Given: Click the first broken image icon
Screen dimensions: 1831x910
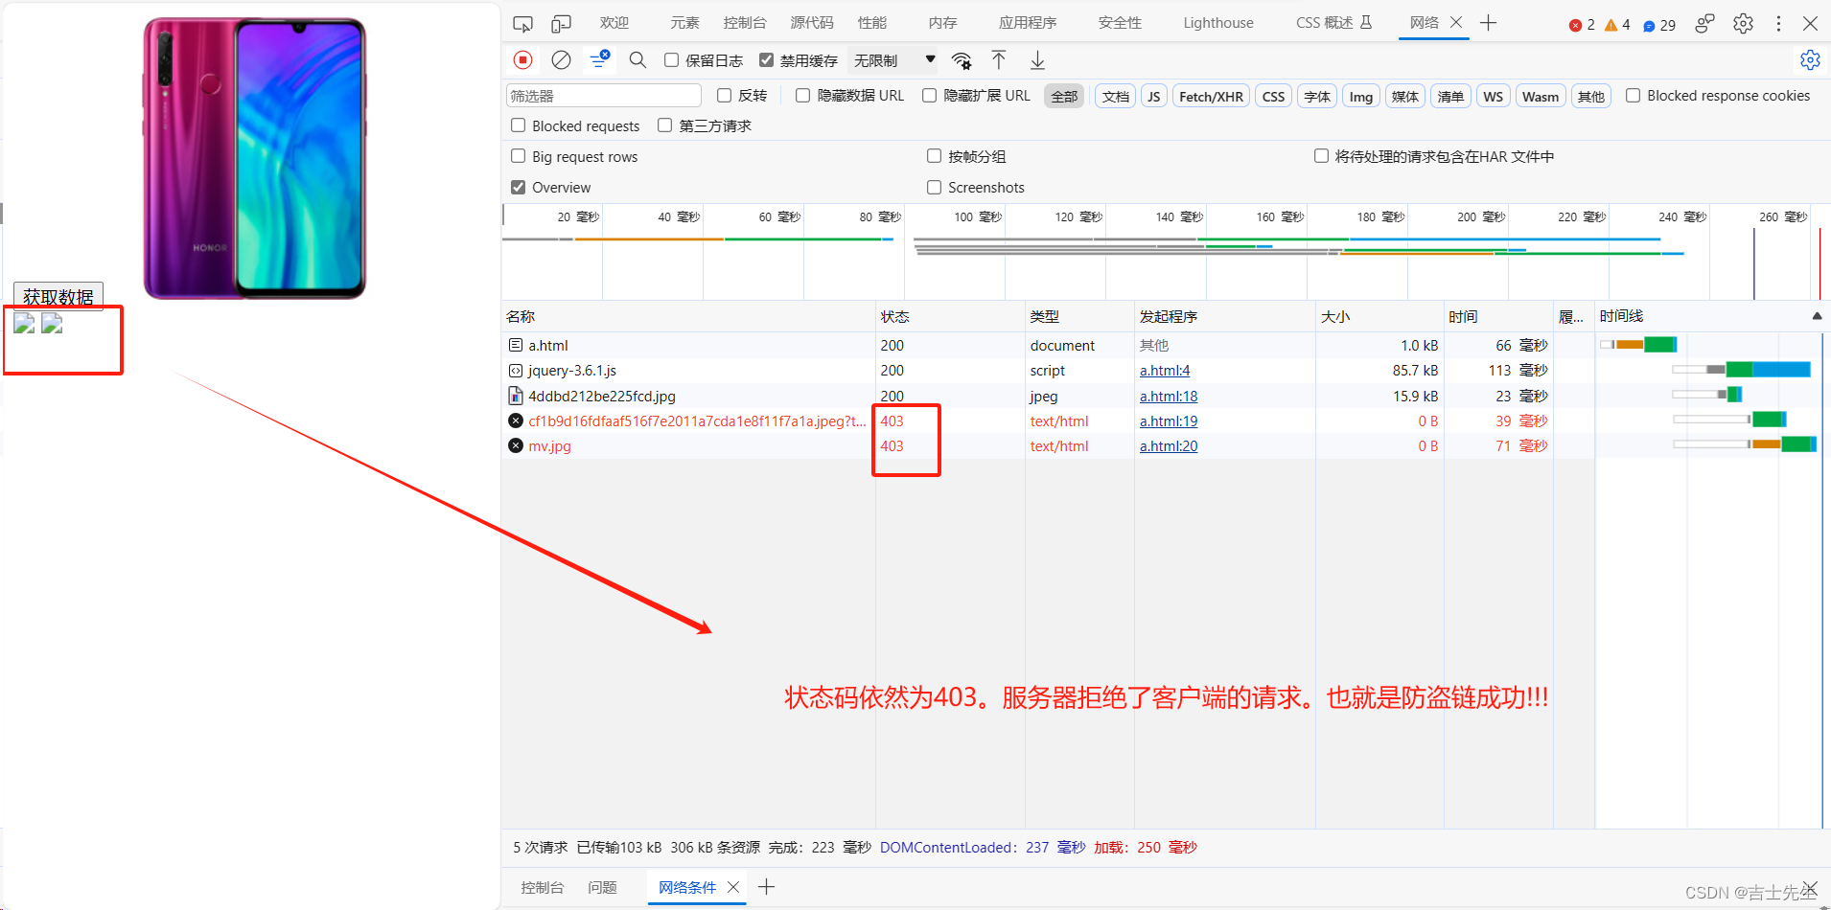Looking at the screenshot, I should coord(24,324).
